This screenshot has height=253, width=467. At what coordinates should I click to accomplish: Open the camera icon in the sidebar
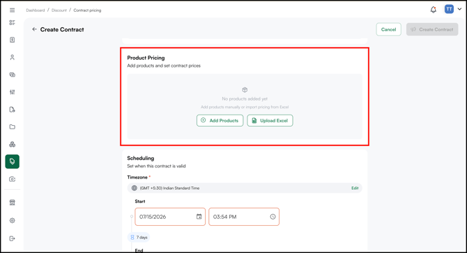tap(13, 179)
